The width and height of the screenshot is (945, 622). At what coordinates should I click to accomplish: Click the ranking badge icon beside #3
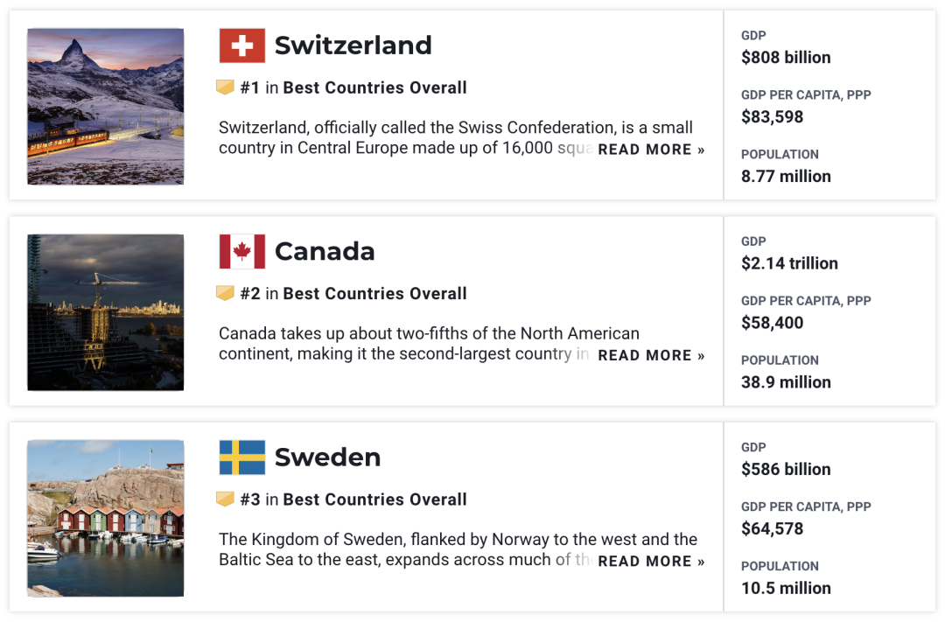pyautogui.click(x=226, y=500)
